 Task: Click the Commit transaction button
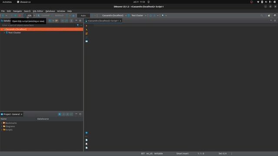tap(43, 16)
